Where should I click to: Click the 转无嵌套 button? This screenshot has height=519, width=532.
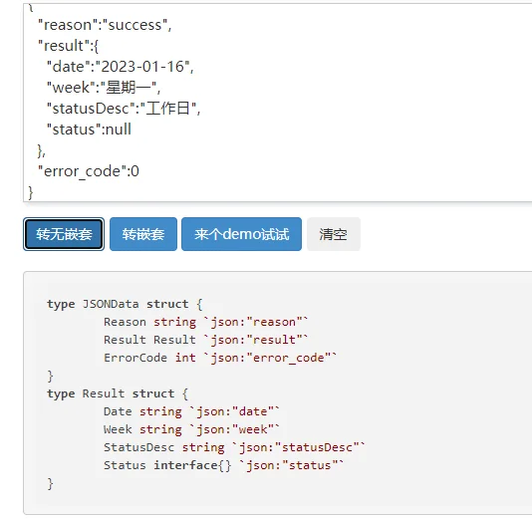click(64, 234)
